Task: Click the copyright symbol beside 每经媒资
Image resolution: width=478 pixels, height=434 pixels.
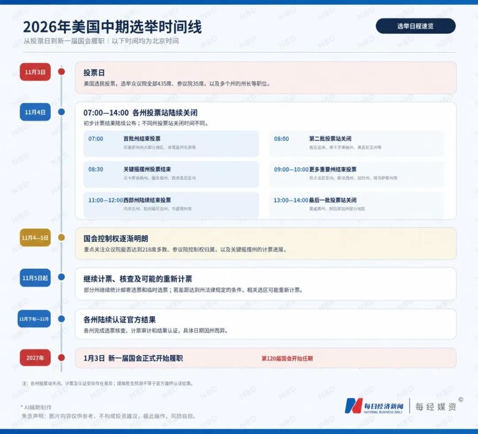Action: point(461,399)
